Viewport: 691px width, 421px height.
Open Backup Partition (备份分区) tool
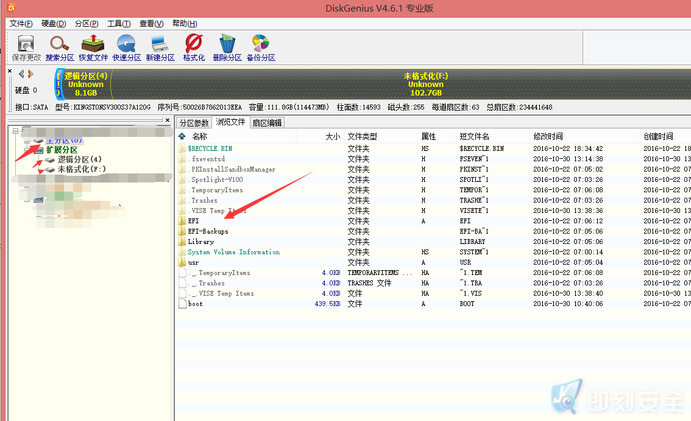tap(261, 48)
